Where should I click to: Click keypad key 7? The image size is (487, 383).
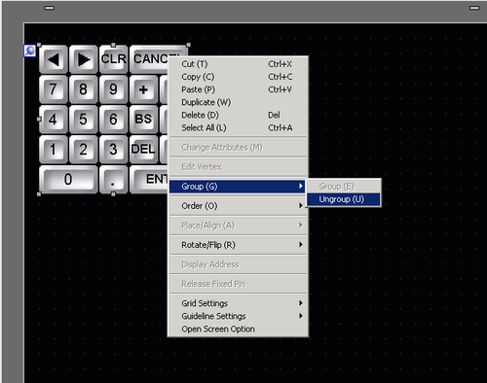point(54,89)
